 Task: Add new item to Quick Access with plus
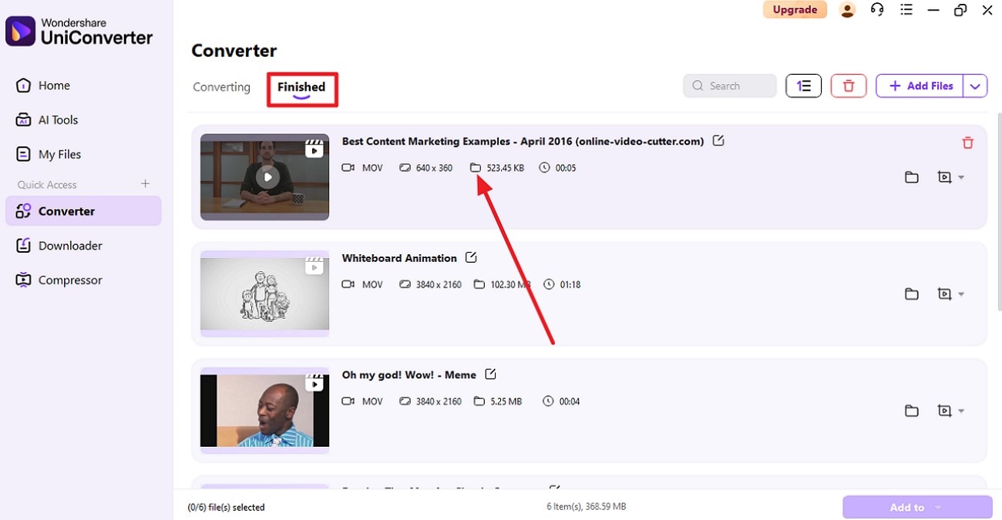click(145, 184)
